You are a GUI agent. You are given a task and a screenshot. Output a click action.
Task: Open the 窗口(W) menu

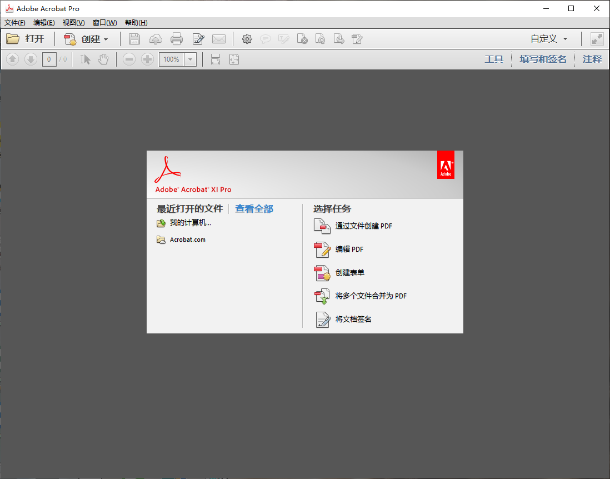point(104,23)
